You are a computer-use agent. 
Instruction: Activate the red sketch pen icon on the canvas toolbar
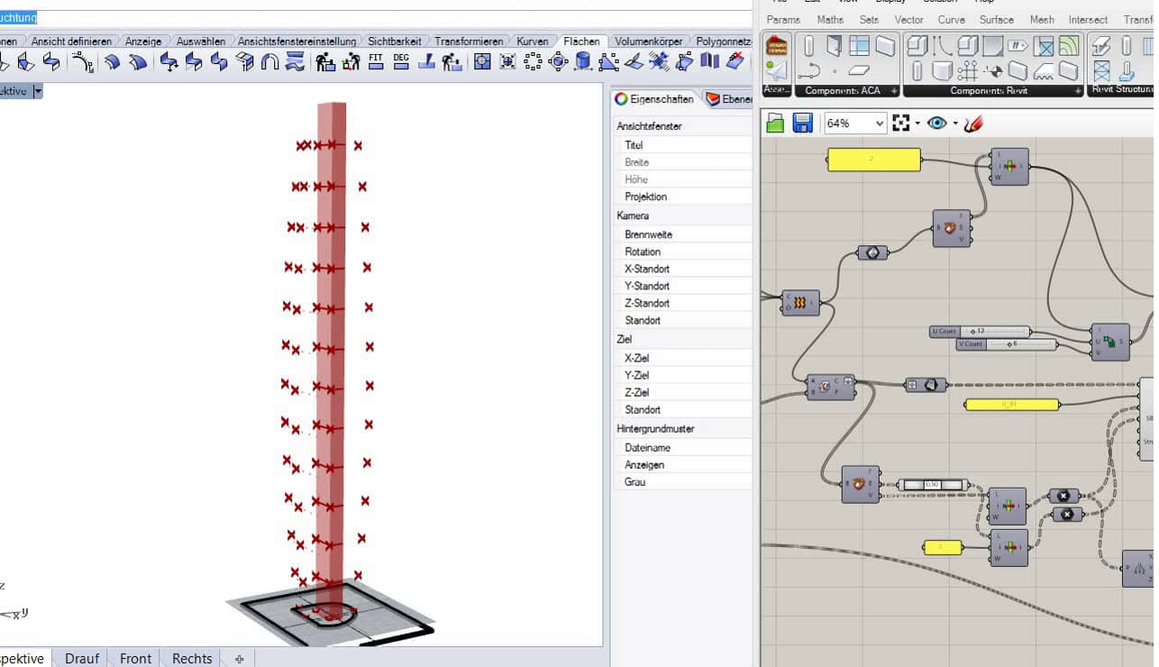(972, 123)
